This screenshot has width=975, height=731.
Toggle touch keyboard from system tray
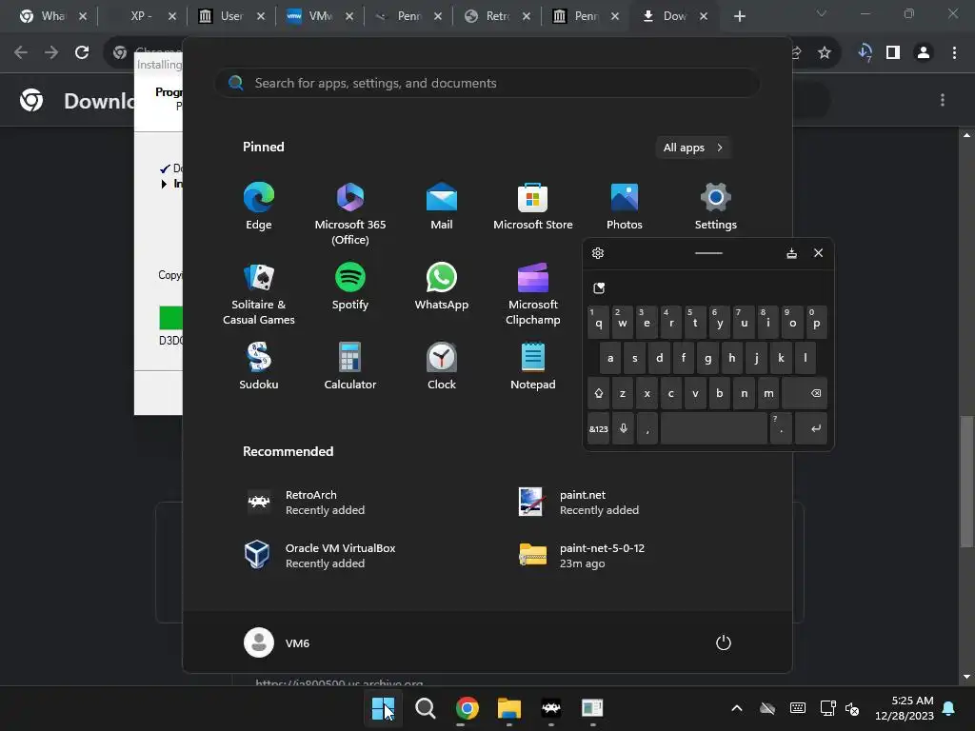798,708
